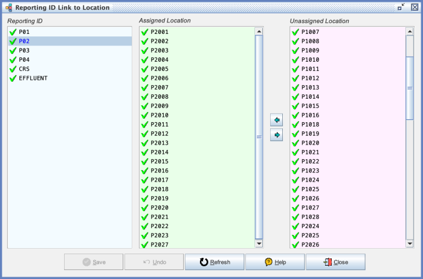Select P1024 unassigned location entry
Viewport: 423px width, 279px height.
click(310, 180)
